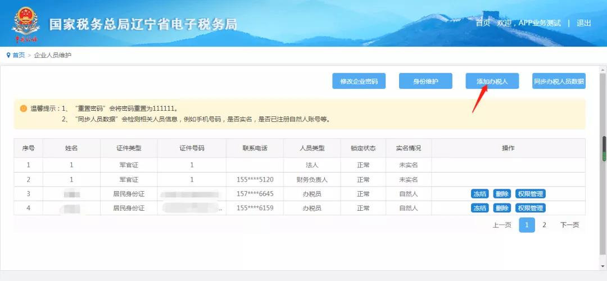Click 自然人 in row with 157****6645
This screenshot has width=607, height=281.
[409, 194]
